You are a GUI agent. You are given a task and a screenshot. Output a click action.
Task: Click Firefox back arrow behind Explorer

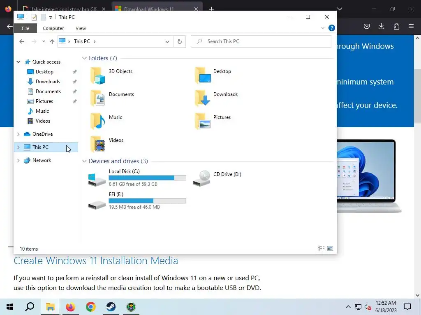10,26
